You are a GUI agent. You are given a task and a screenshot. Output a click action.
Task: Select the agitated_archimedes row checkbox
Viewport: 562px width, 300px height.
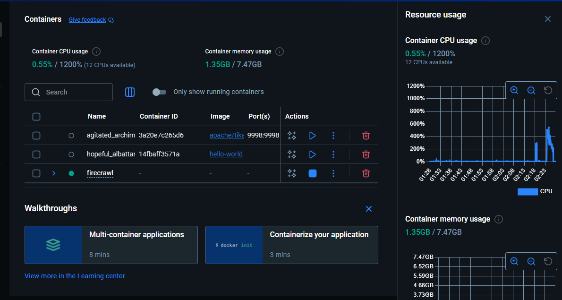[36, 136]
